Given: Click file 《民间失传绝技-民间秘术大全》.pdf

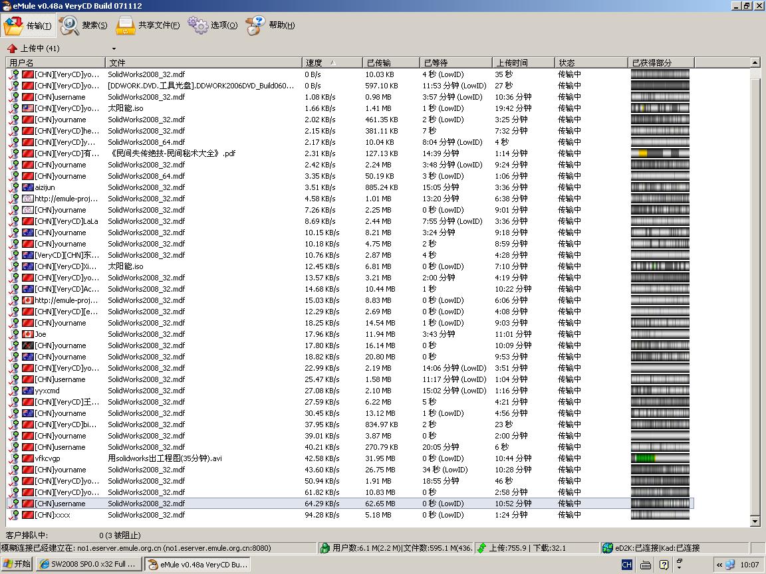Looking at the screenshot, I should tap(172, 153).
